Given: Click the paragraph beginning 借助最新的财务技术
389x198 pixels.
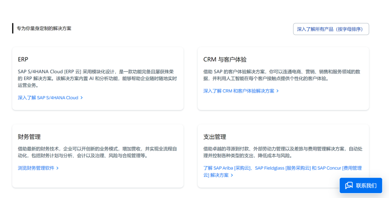Looking at the screenshot, I should click(x=98, y=152).
